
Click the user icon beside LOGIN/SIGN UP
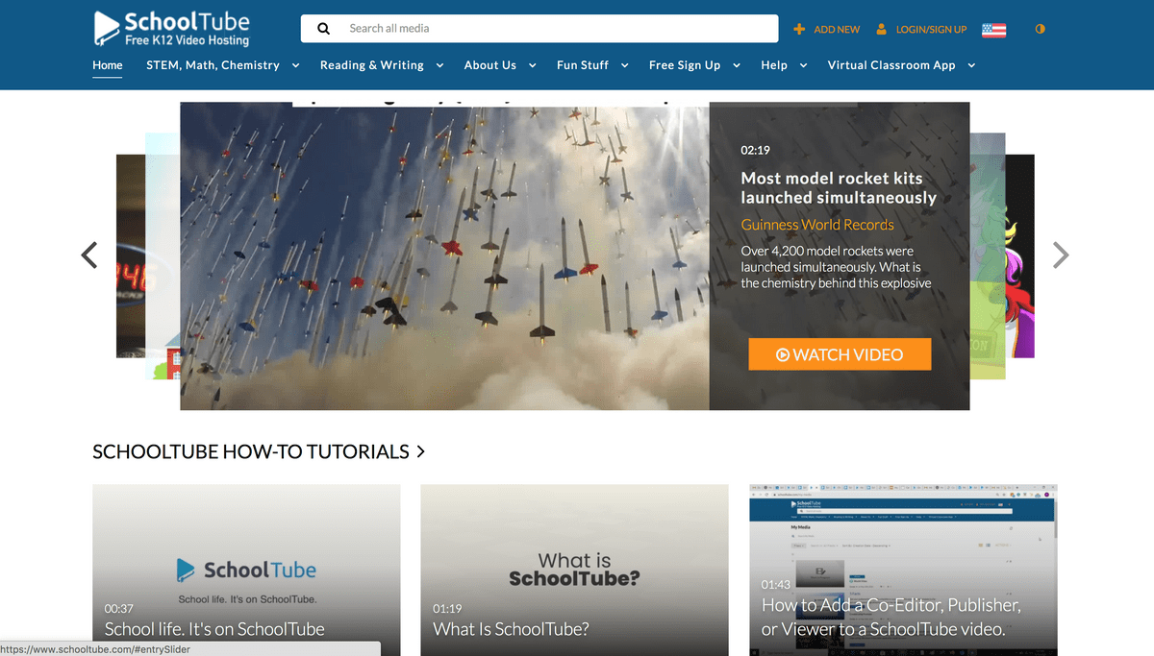(x=882, y=30)
